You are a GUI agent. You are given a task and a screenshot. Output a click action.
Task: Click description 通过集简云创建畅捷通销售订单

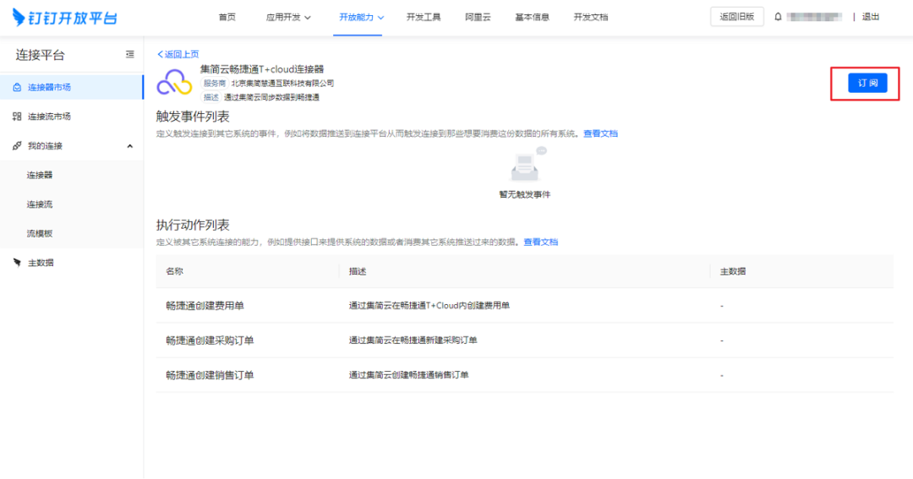409,375
